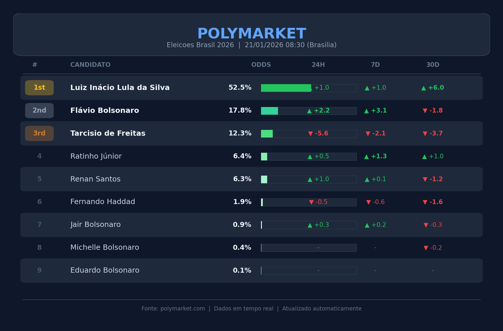Click Renan Santos' 30D -1.2 indicator
503x331 pixels.
tap(432, 179)
